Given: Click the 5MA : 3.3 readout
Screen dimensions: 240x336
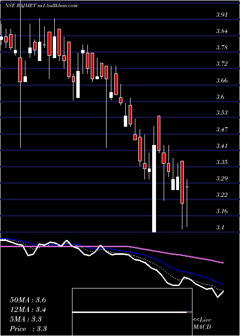Looking at the screenshot, I should pos(26,319).
